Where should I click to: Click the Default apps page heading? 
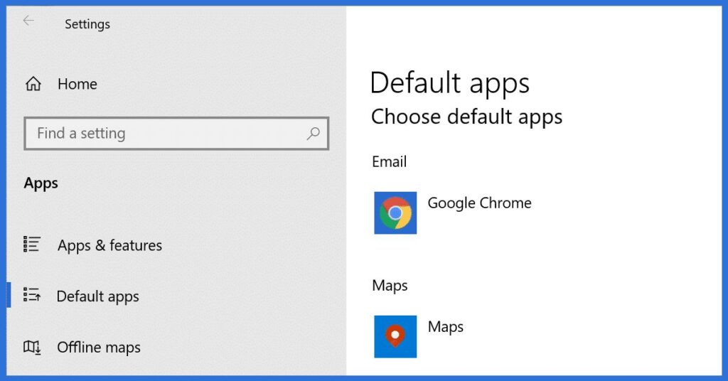(x=449, y=84)
